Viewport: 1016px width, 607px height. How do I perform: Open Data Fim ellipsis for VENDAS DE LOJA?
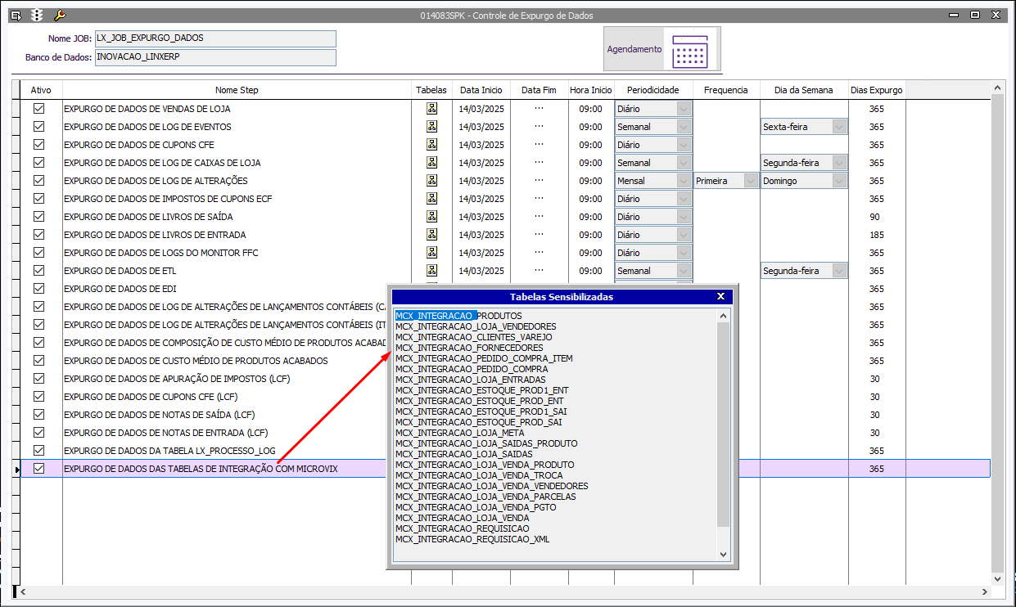(x=539, y=108)
